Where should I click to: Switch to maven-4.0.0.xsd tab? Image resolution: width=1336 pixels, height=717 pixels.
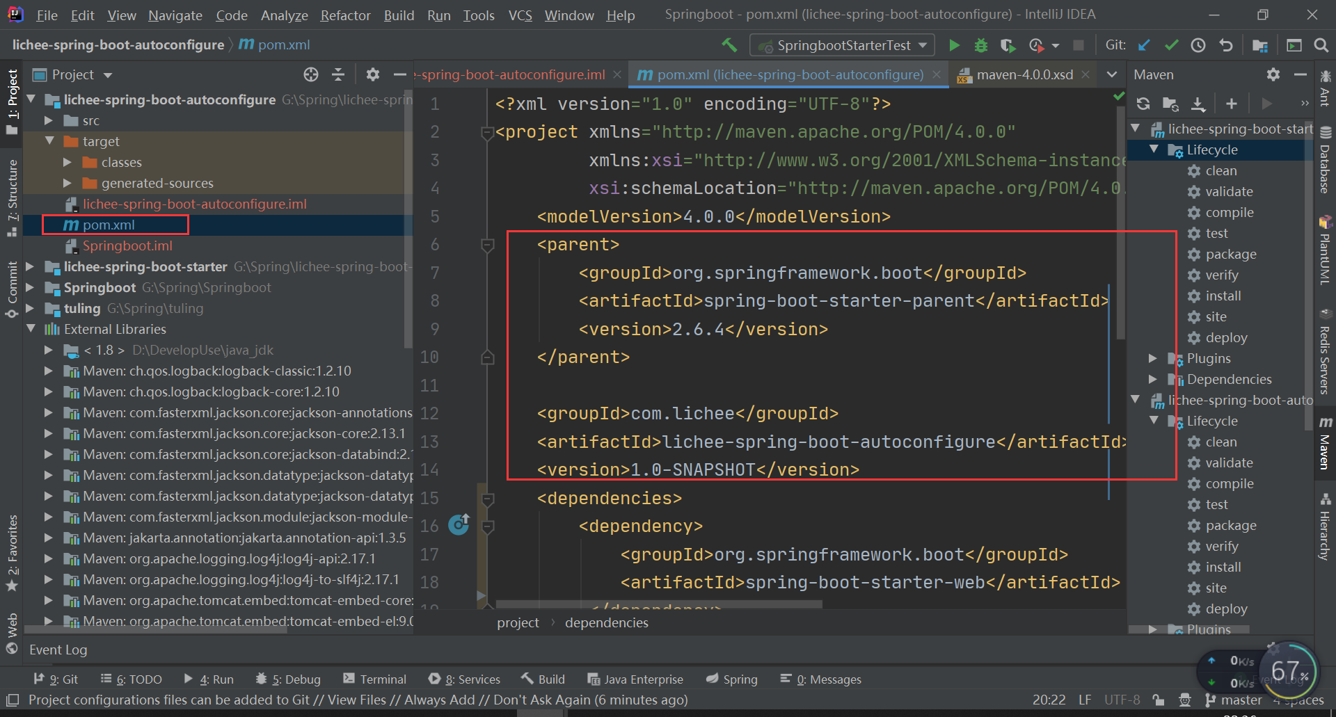point(1024,74)
